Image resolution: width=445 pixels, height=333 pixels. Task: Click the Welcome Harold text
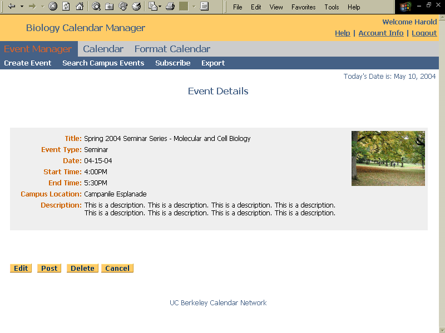[x=409, y=22]
